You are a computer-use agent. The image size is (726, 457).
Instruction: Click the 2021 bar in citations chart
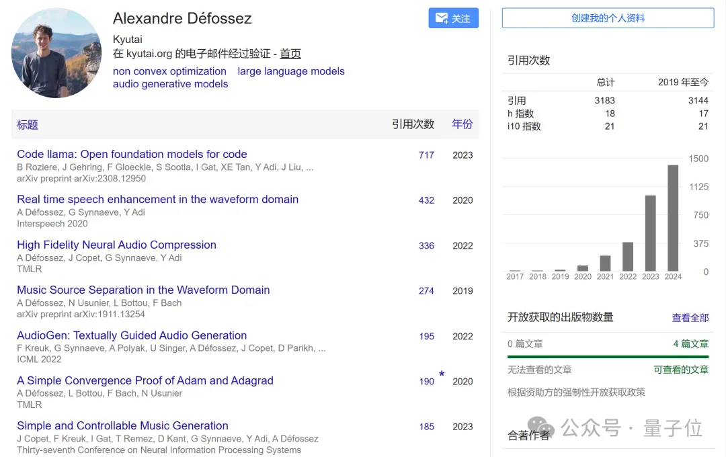(605, 263)
